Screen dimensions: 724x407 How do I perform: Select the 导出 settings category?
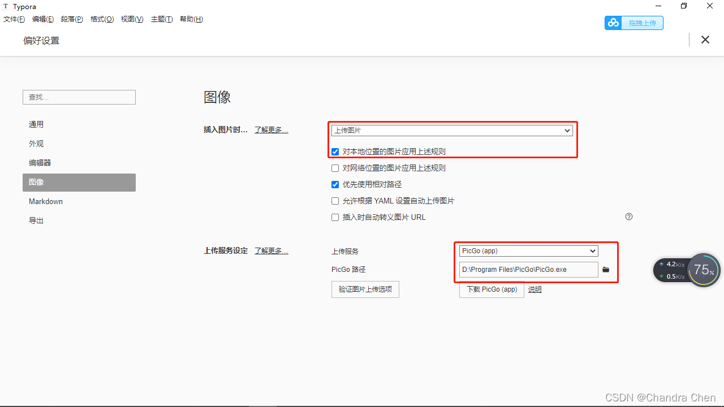coord(79,220)
